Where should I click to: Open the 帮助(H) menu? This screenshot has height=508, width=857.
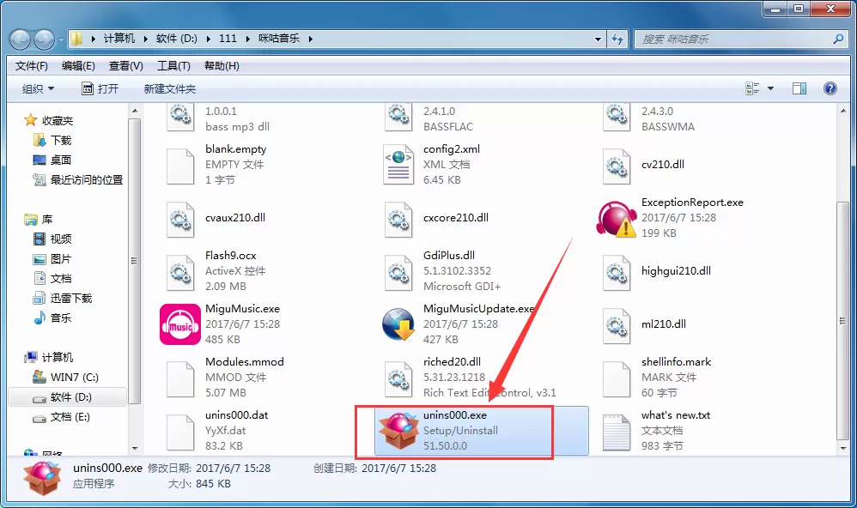click(x=222, y=66)
